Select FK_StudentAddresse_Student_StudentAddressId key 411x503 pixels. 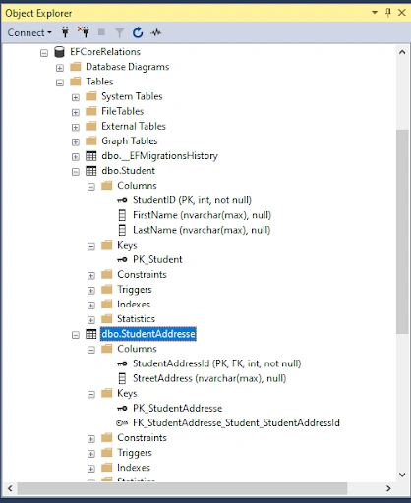coord(228,423)
